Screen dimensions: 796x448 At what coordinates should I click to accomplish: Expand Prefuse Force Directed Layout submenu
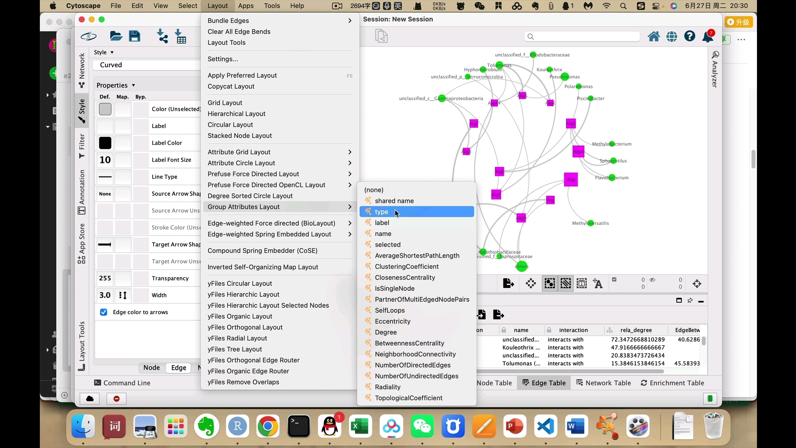coord(280,174)
